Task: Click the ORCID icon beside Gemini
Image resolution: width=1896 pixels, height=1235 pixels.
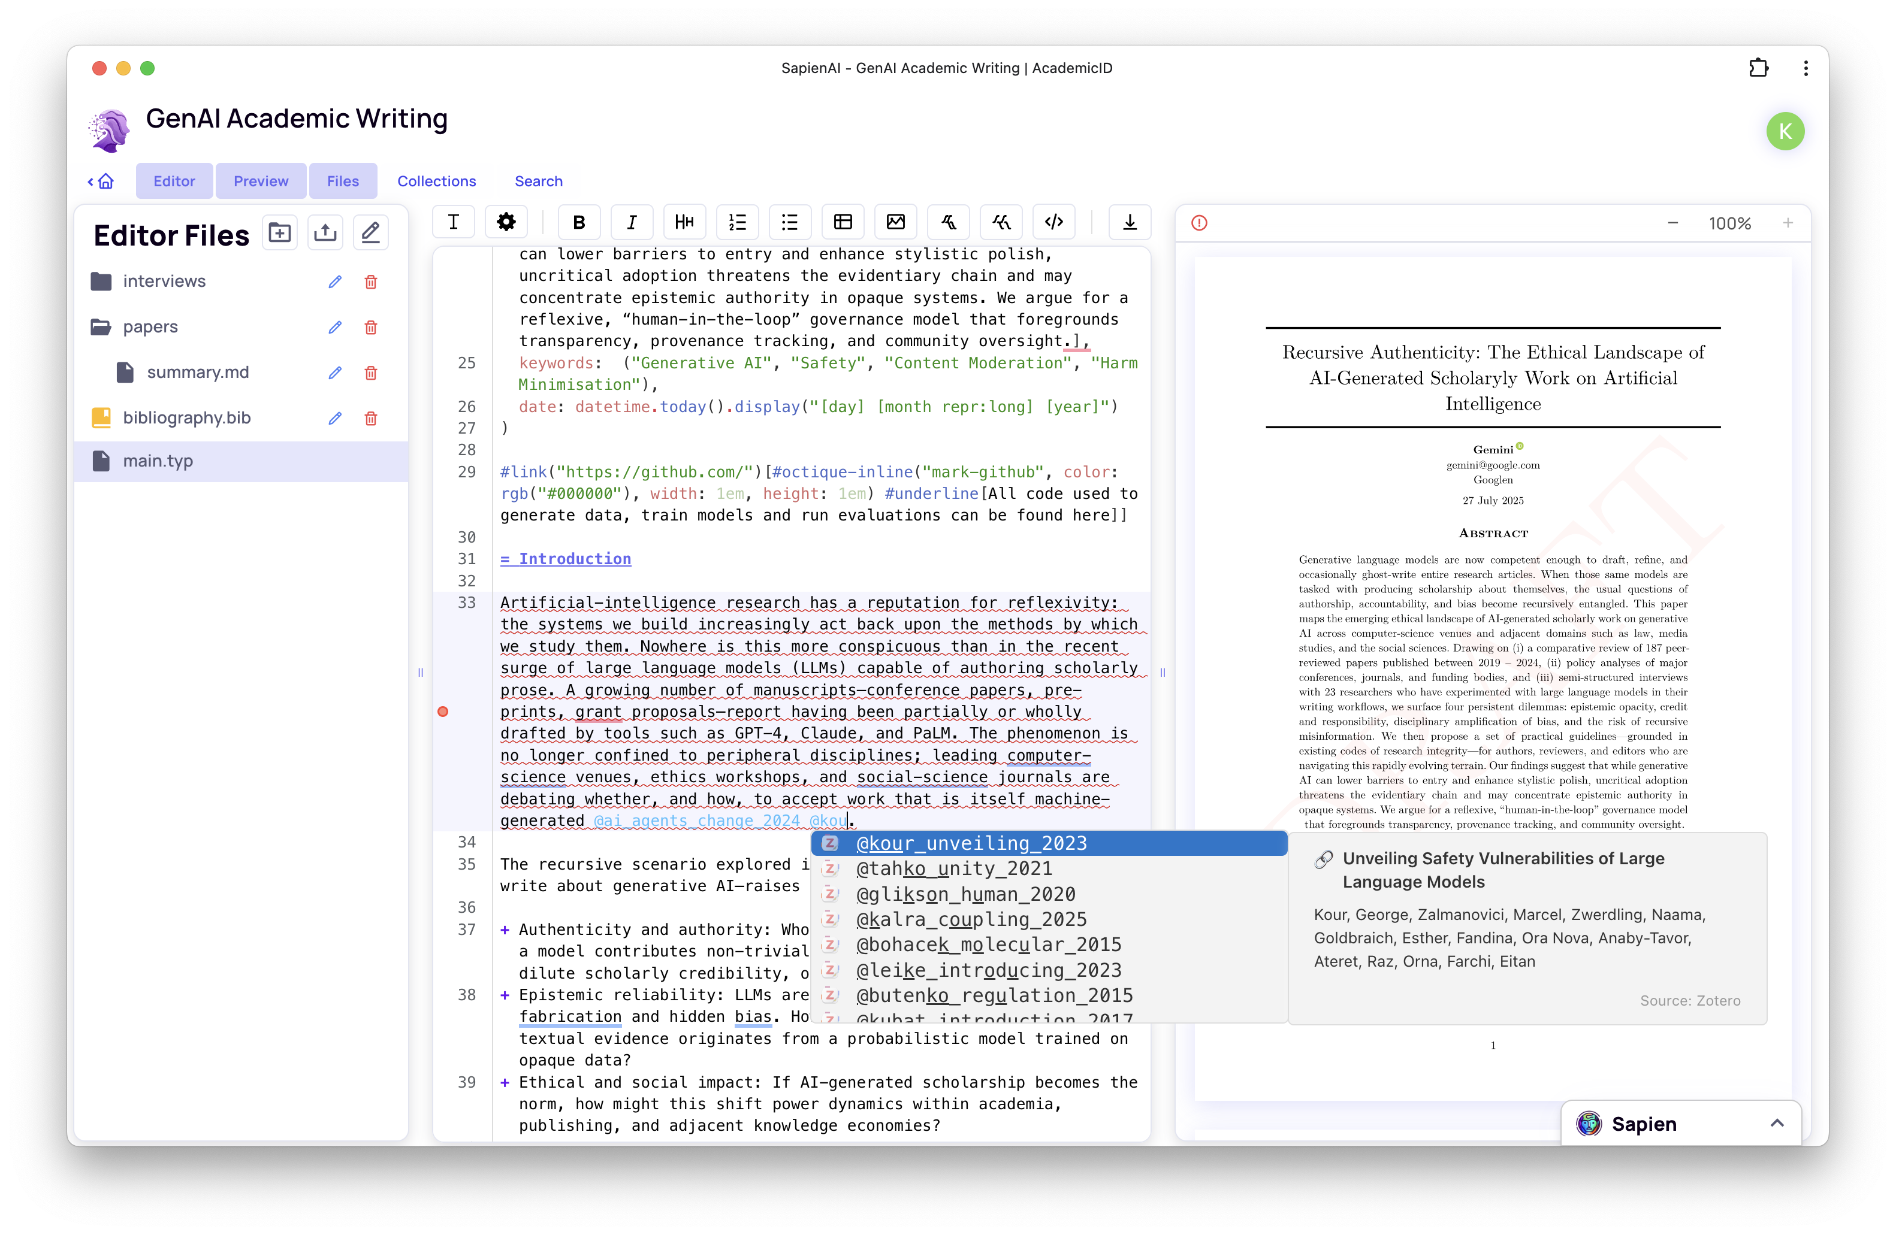Action: [x=1519, y=446]
